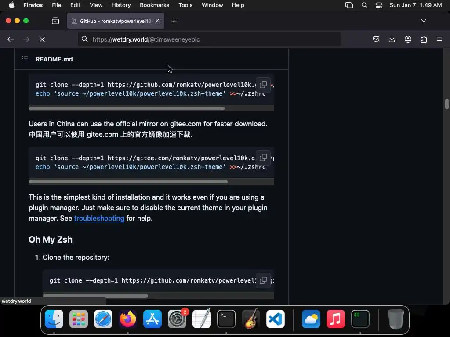Click the horizontal scrollbar under github clone code
The height and width of the screenshot is (337, 450).
[127, 108]
